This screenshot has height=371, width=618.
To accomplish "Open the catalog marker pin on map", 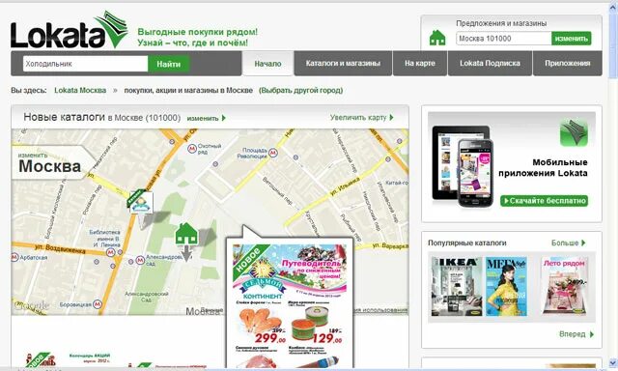I will click(141, 203).
